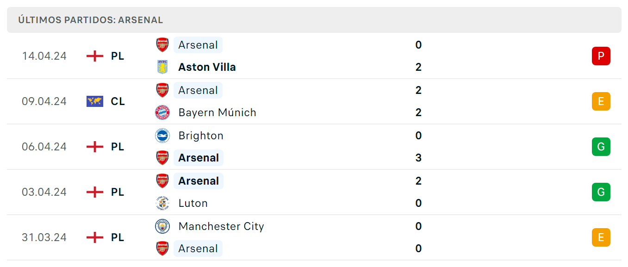Click the Bayern Múnich club logo
This screenshot has height=267, width=628.
(162, 112)
